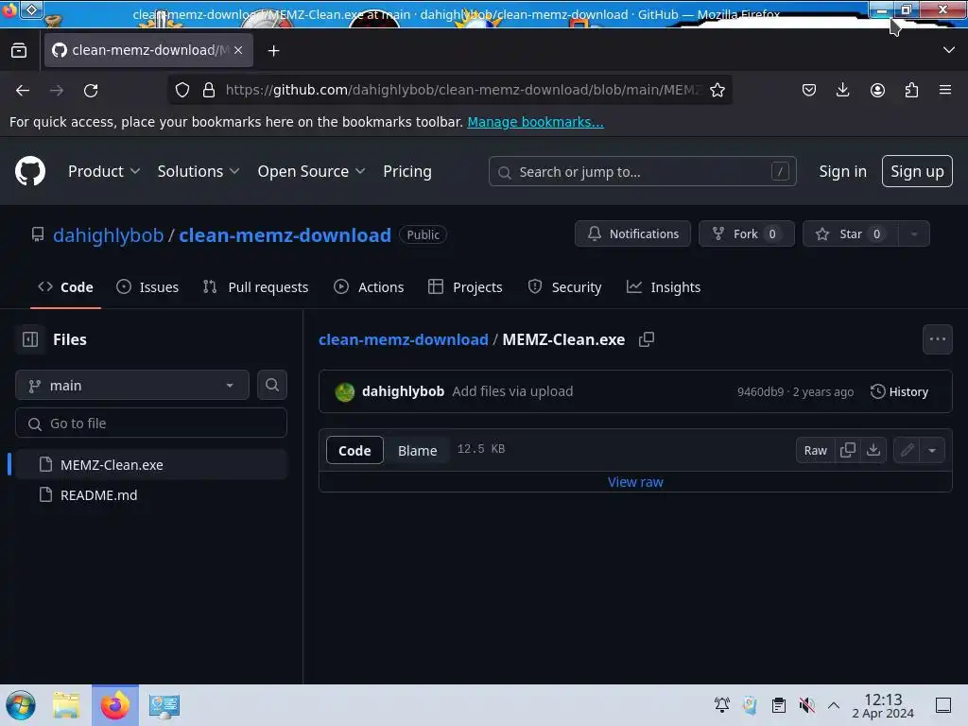Open more edit options dropdown arrow

coord(932,450)
